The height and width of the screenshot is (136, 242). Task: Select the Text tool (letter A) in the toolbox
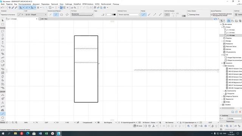[3, 102]
